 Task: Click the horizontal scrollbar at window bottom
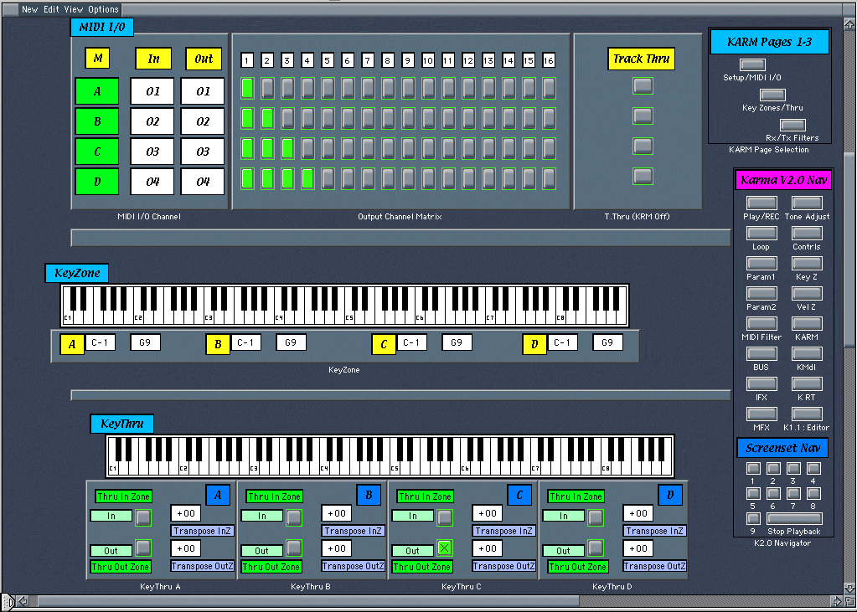point(427,601)
